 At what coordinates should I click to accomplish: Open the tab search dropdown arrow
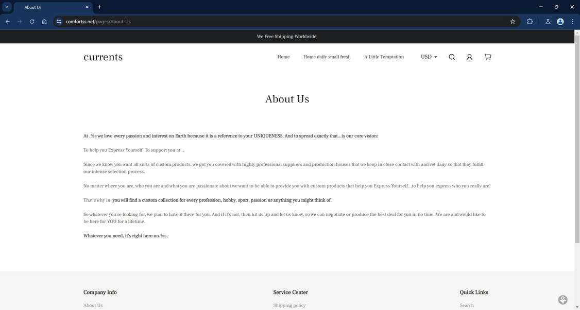click(x=7, y=7)
